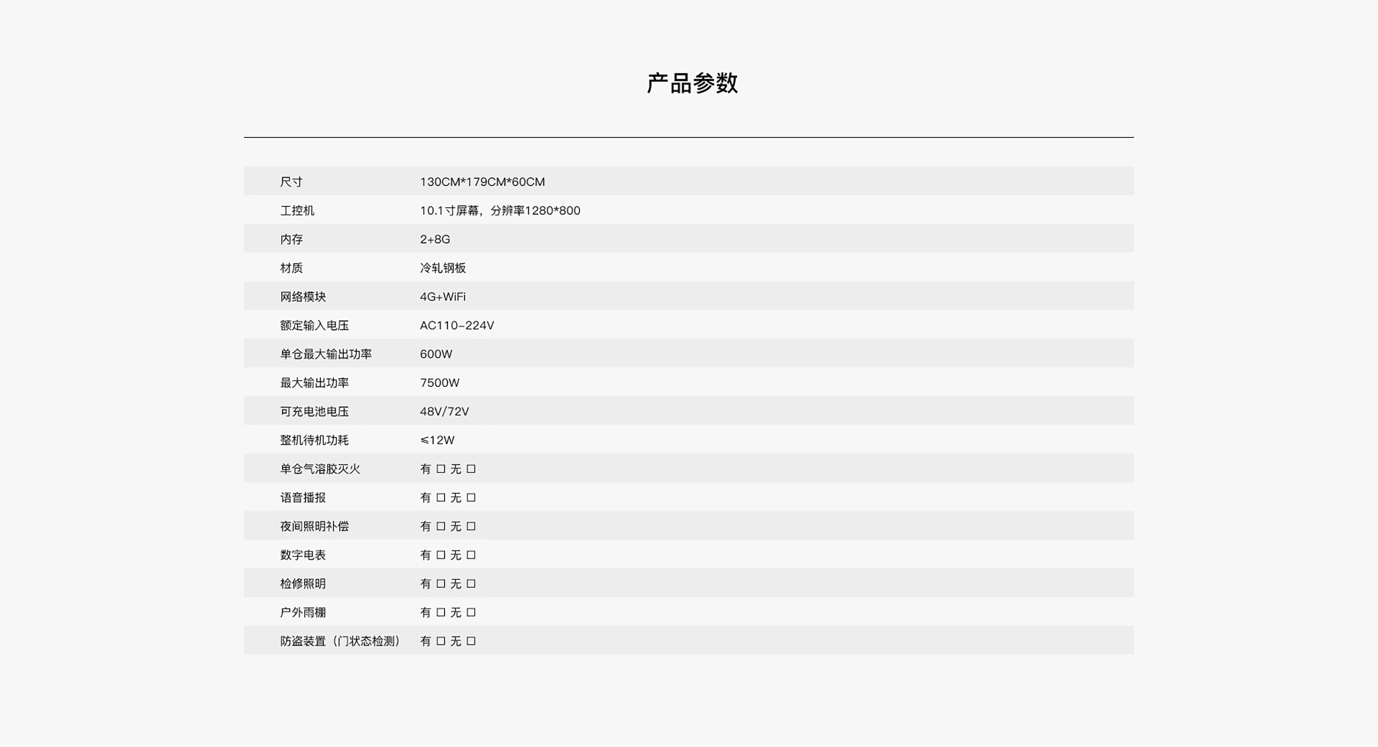The image size is (1378, 747).
Task: Select 有 checkbox in 夜间照明补偿 row
Action: (441, 526)
